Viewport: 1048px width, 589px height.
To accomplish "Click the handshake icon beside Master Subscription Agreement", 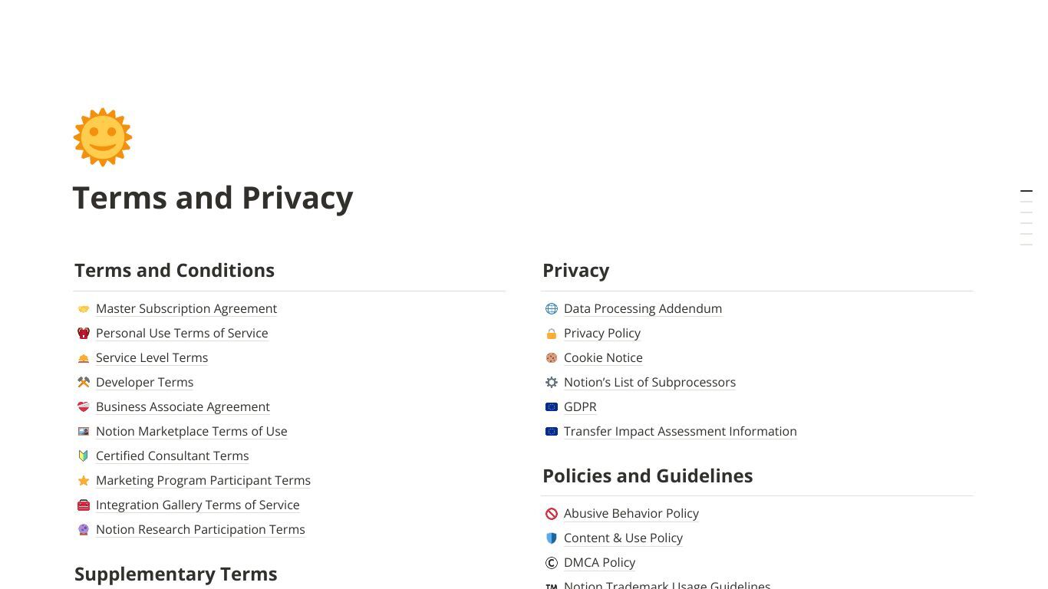I will [x=84, y=309].
